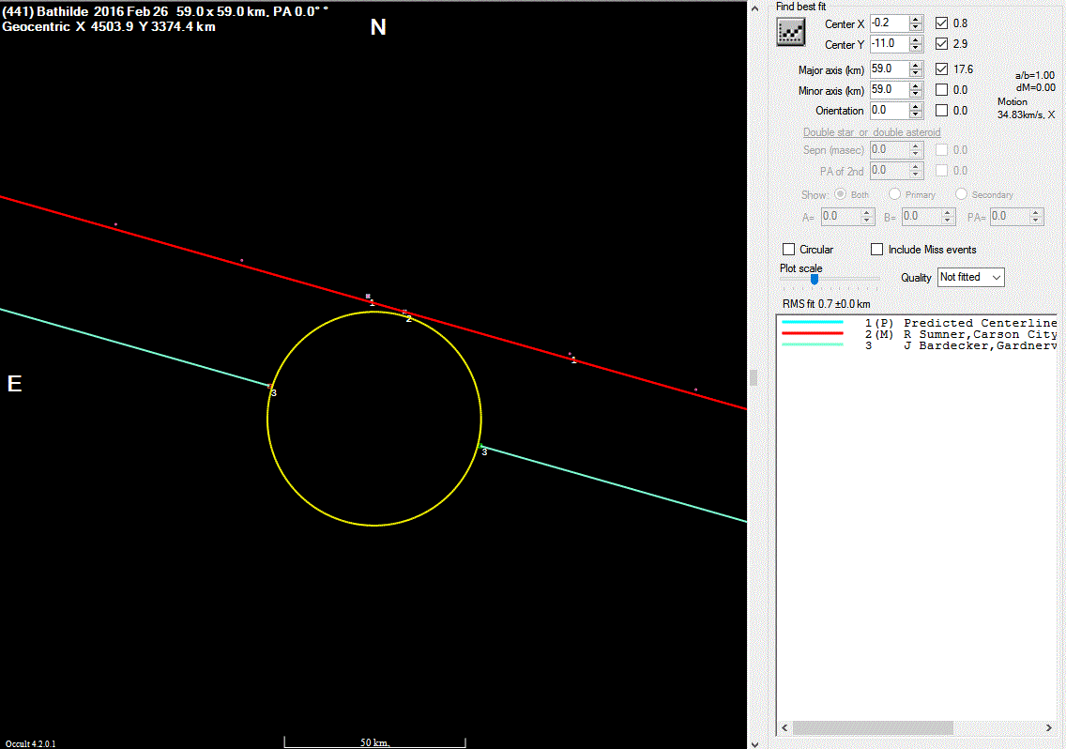Toggle the Center Y fit checkbox
The image size is (1066, 749).
(941, 43)
